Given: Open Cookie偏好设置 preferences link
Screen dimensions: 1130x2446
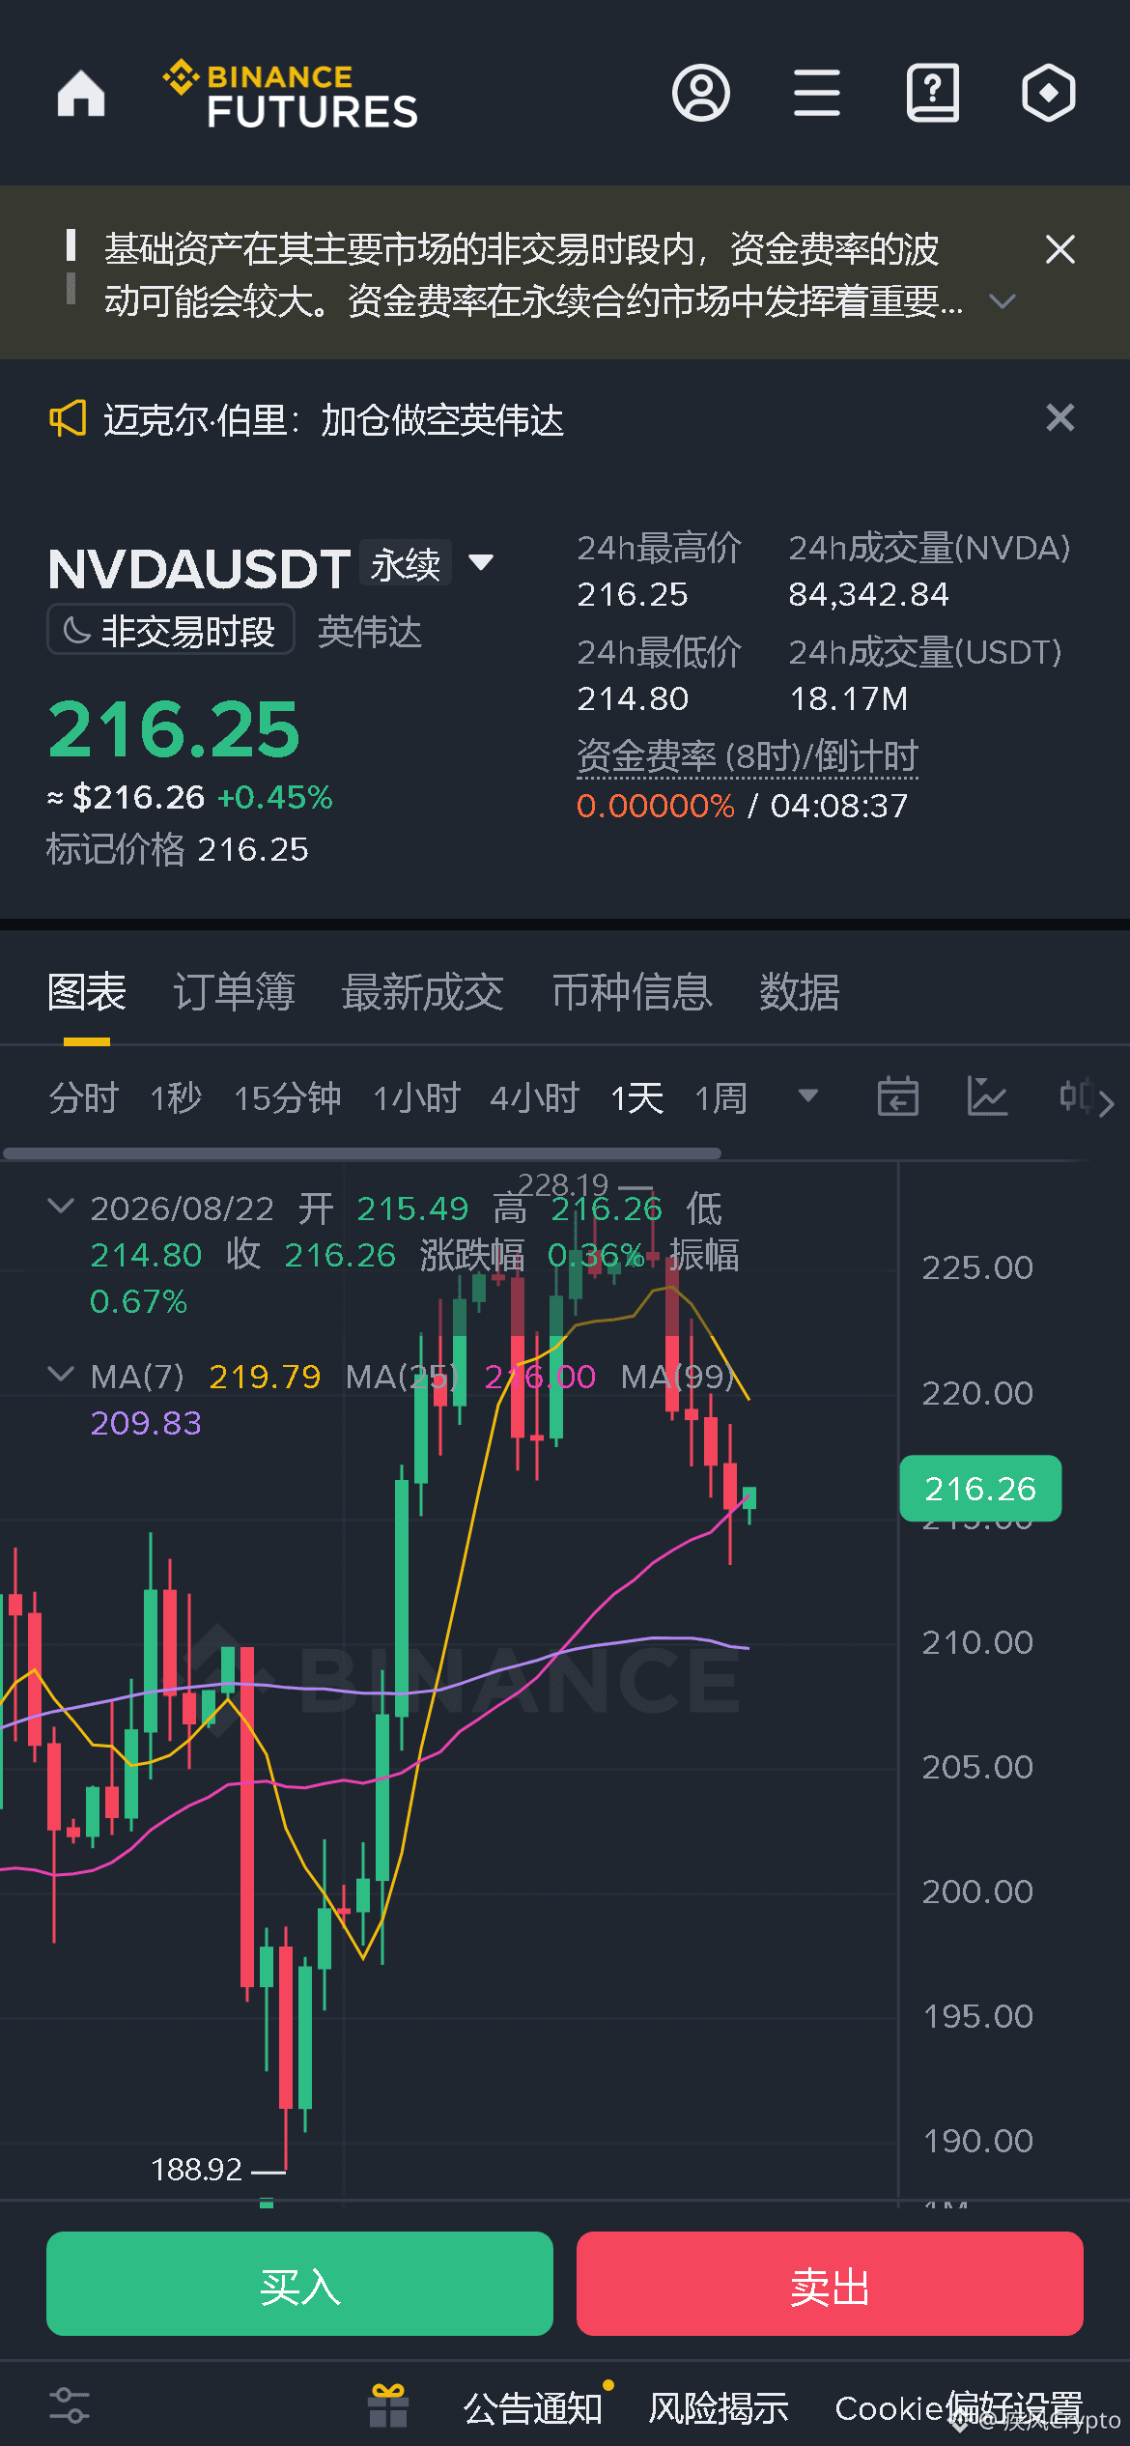Looking at the screenshot, I should (x=959, y=2407).
